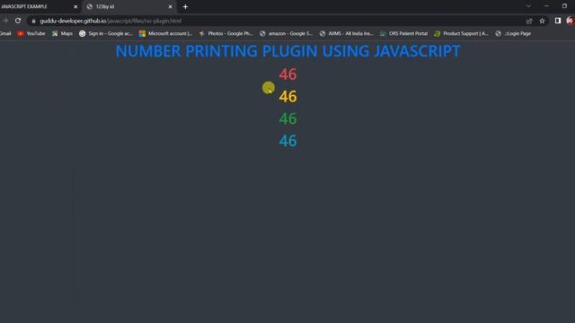The width and height of the screenshot is (575, 323).
Task: Click the blue 46 number
Action: (x=287, y=141)
